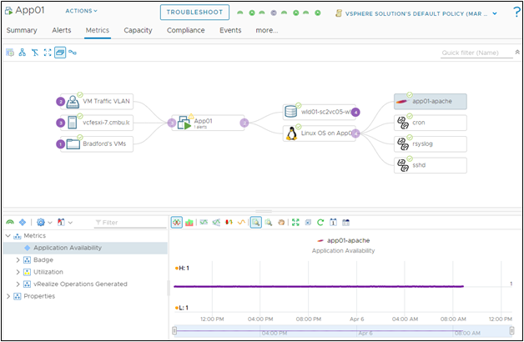The width and height of the screenshot is (524, 342).
Task: Click the red-green arrows anomalies icon
Action: click(x=229, y=222)
